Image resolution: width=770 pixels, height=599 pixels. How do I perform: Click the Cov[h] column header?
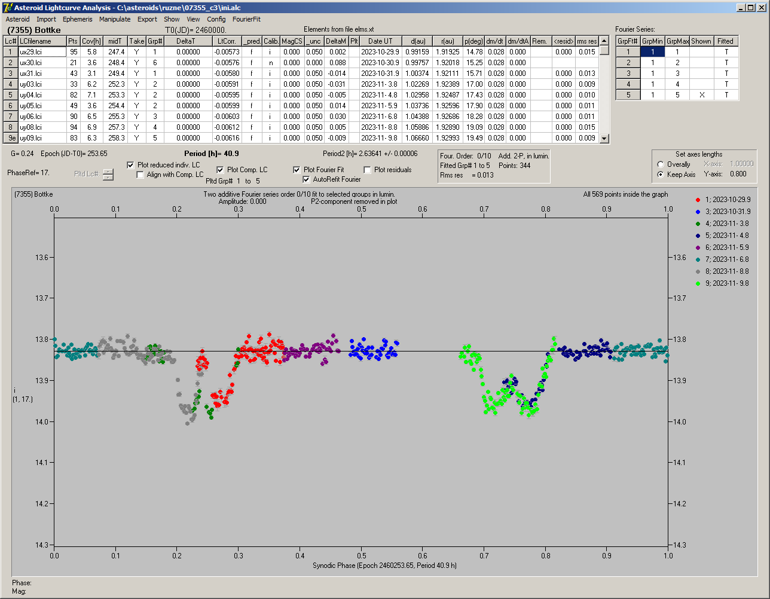(x=91, y=41)
